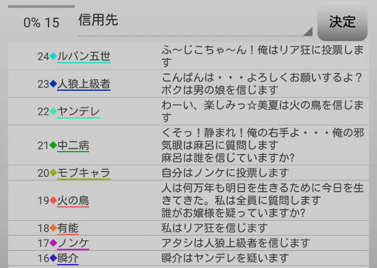Select player name 人狼上級者
Screen dimensions: 377x268
pos(84,84)
